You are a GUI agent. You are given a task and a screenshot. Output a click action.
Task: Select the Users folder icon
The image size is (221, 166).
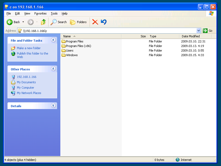click(x=64, y=50)
